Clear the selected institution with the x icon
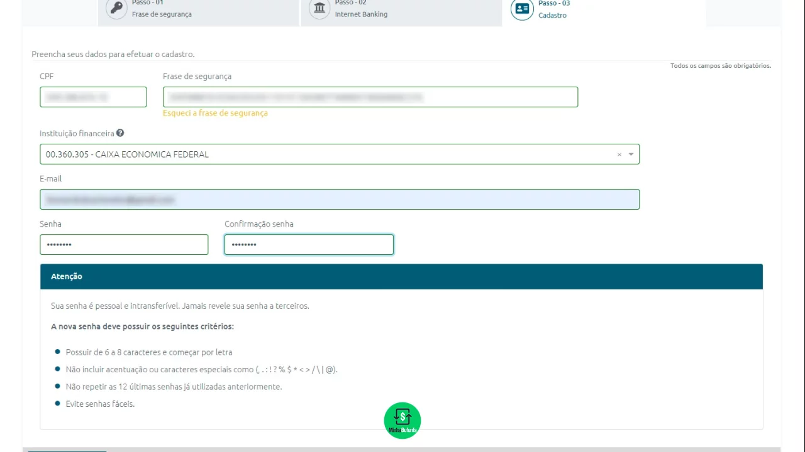Screen dimensions: 805x452 click(x=619, y=154)
